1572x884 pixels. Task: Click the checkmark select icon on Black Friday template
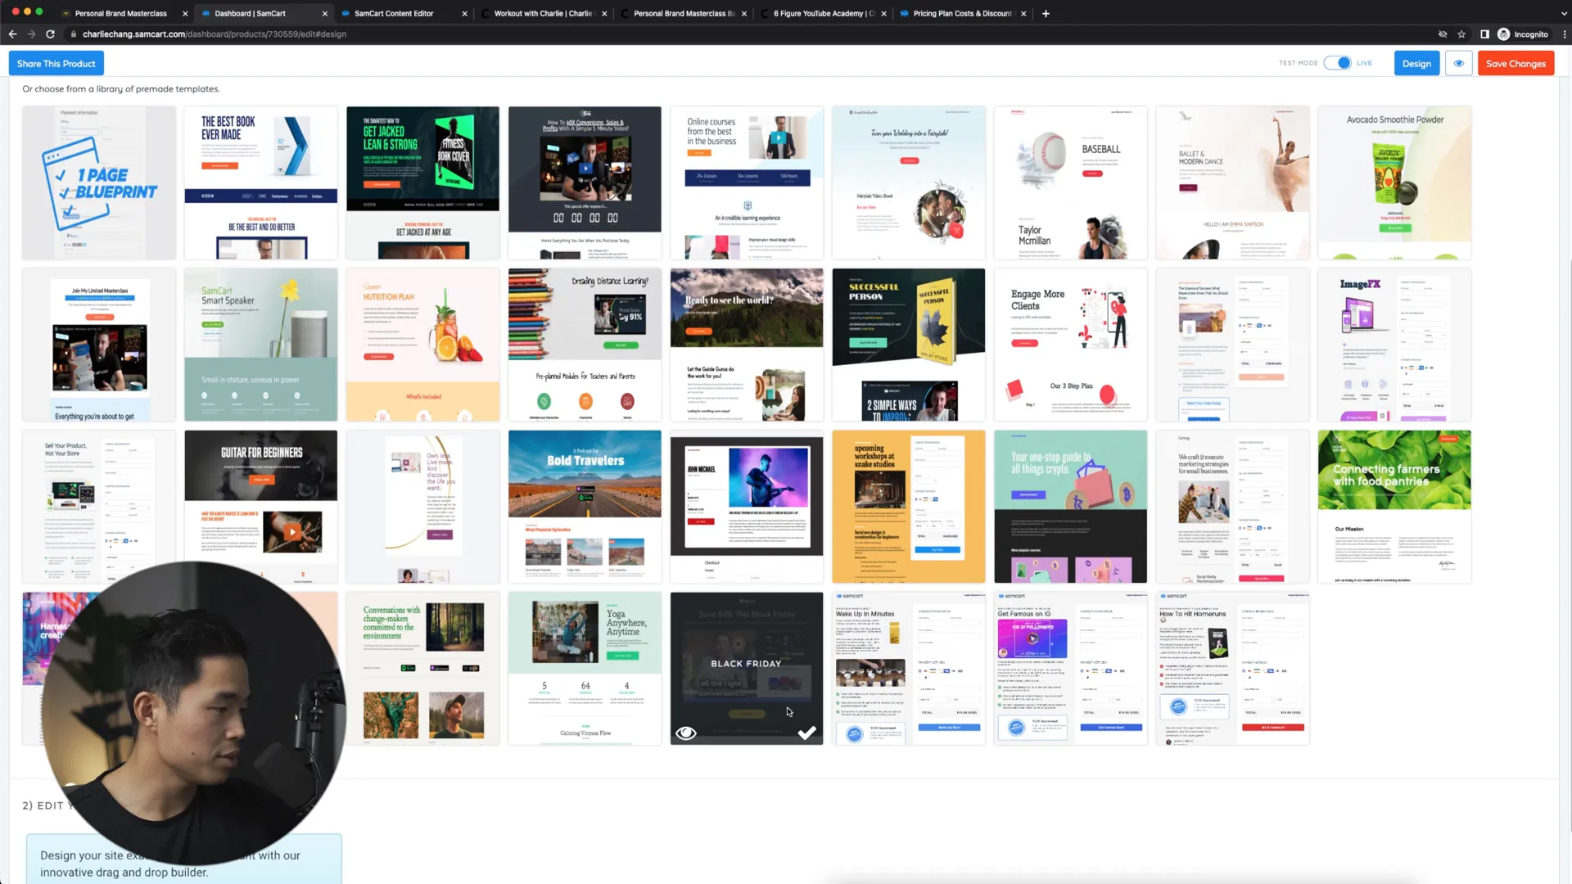pyautogui.click(x=807, y=735)
